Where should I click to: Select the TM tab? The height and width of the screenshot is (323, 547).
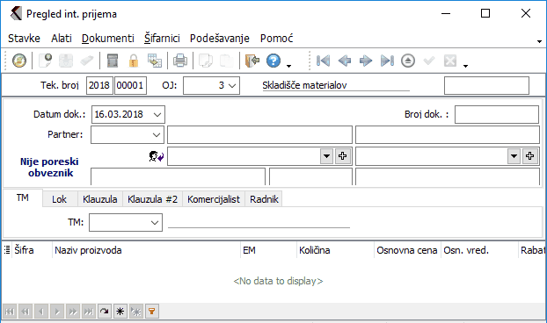[22, 197]
